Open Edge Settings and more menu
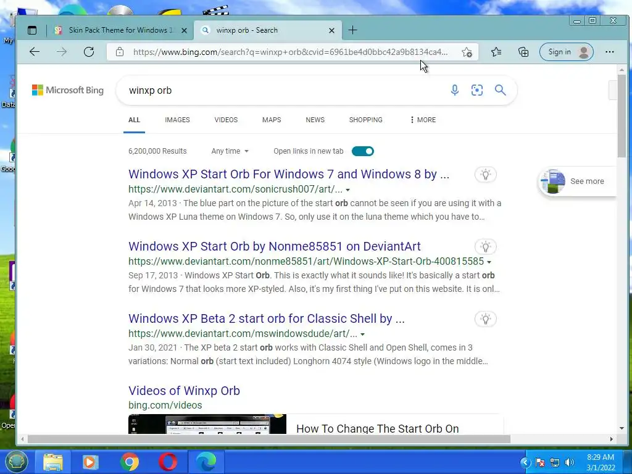Image resolution: width=632 pixels, height=474 pixels. (x=609, y=52)
